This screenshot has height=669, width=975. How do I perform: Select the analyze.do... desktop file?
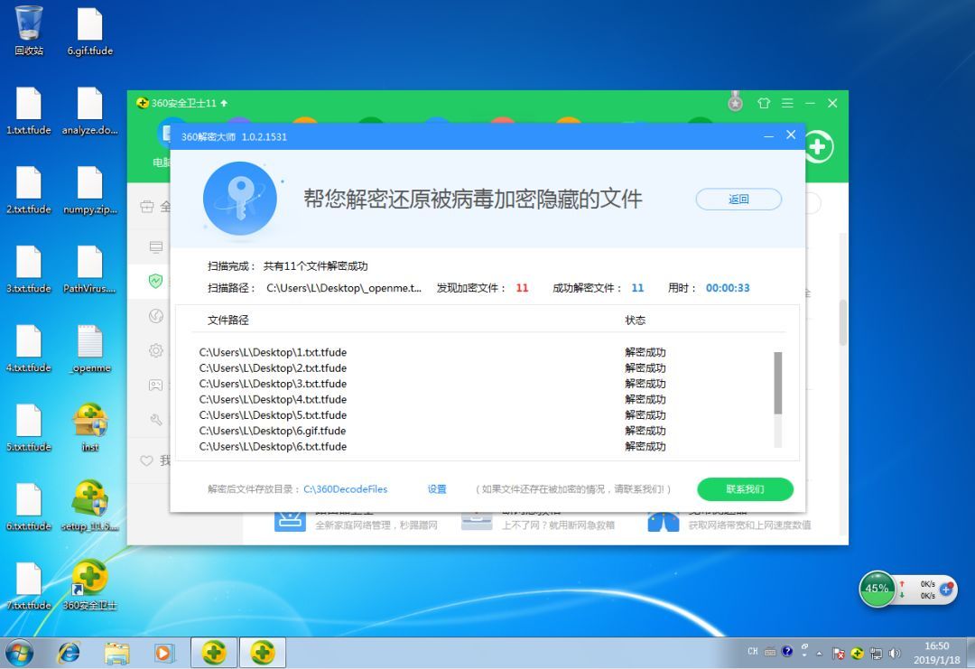[90, 110]
